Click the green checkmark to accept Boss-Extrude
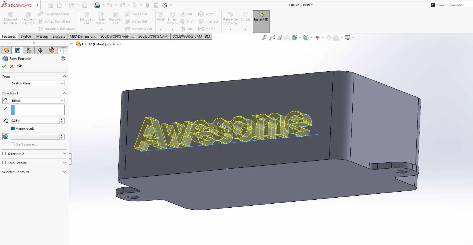Image resolution: width=473 pixels, height=245 pixels. pyautogui.click(x=4, y=66)
